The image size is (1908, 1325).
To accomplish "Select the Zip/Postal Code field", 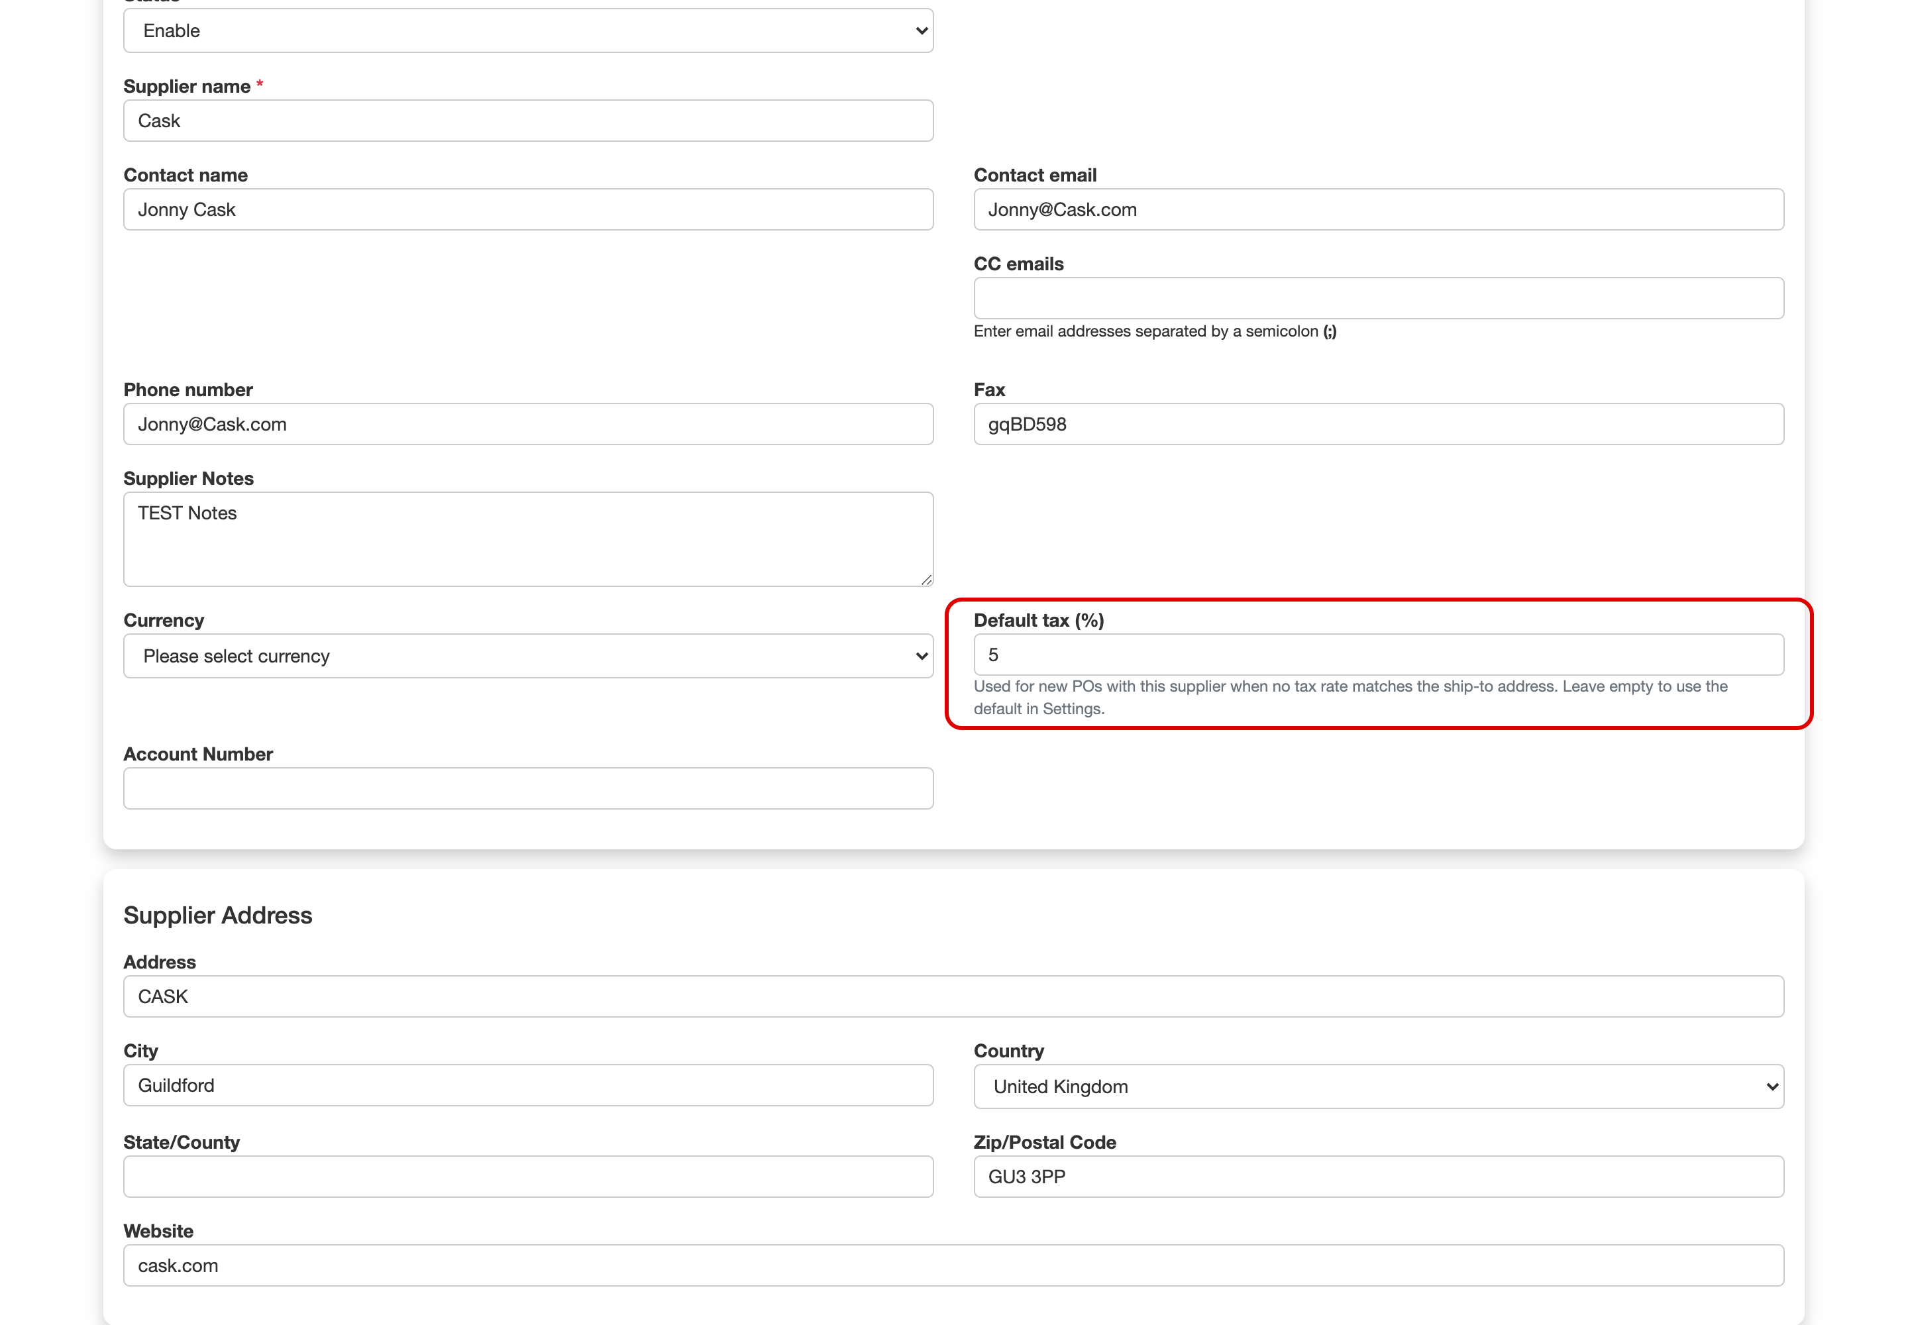I will pyautogui.click(x=1378, y=1177).
